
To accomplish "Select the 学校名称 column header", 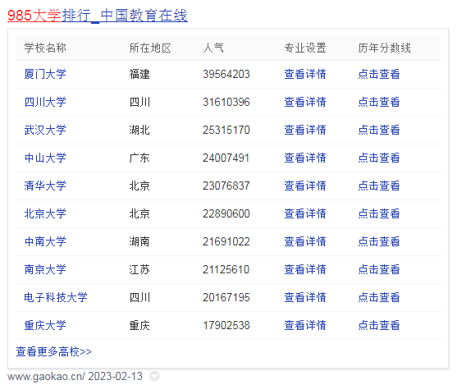I will pos(45,48).
